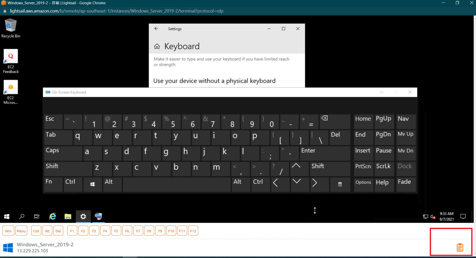This screenshot has height=258, width=476.
Task: Tap the spacebar on the On-Screen Keyboard
Action: [x=177, y=185]
